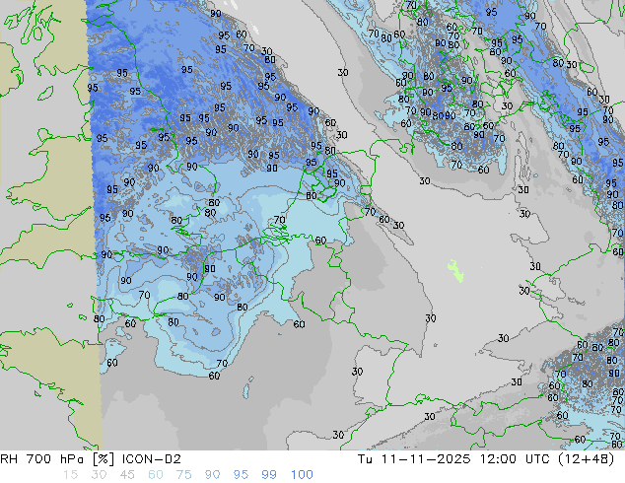Click the 'RH 700 hPa [%]' map title

click(x=57, y=459)
